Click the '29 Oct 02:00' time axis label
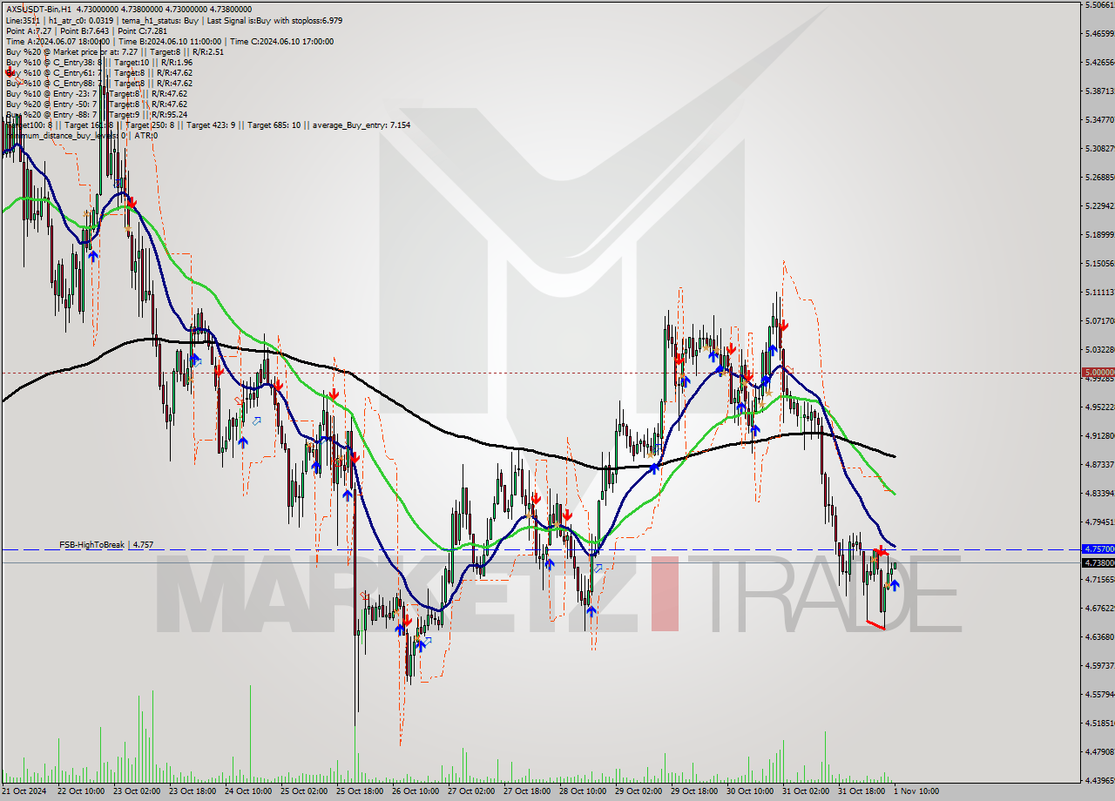 click(x=639, y=791)
